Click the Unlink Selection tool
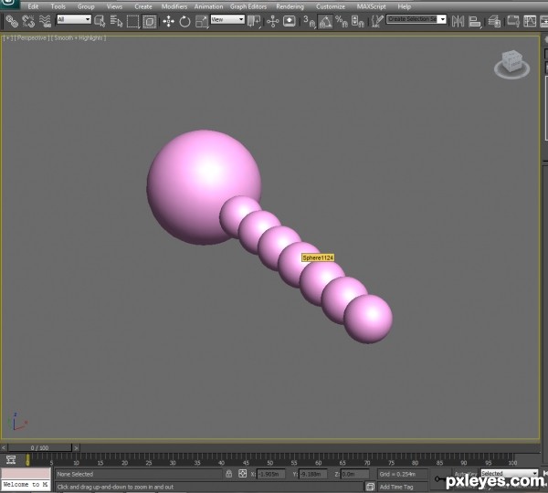This screenshot has height=493, width=548. coord(28,21)
